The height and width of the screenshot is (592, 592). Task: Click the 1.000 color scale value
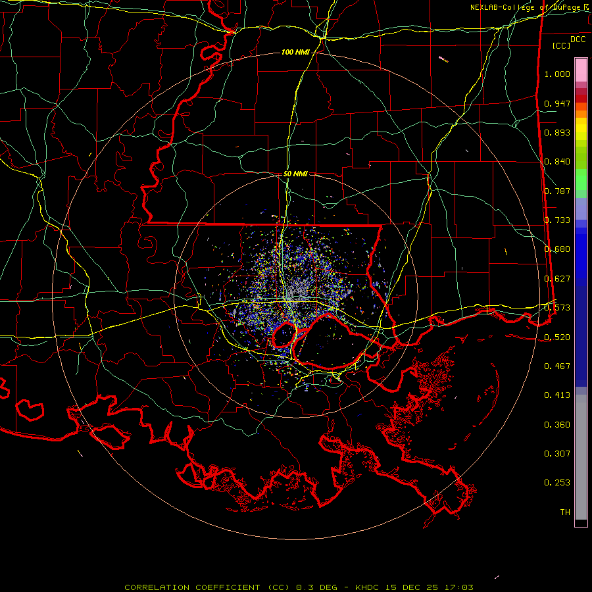tap(557, 74)
